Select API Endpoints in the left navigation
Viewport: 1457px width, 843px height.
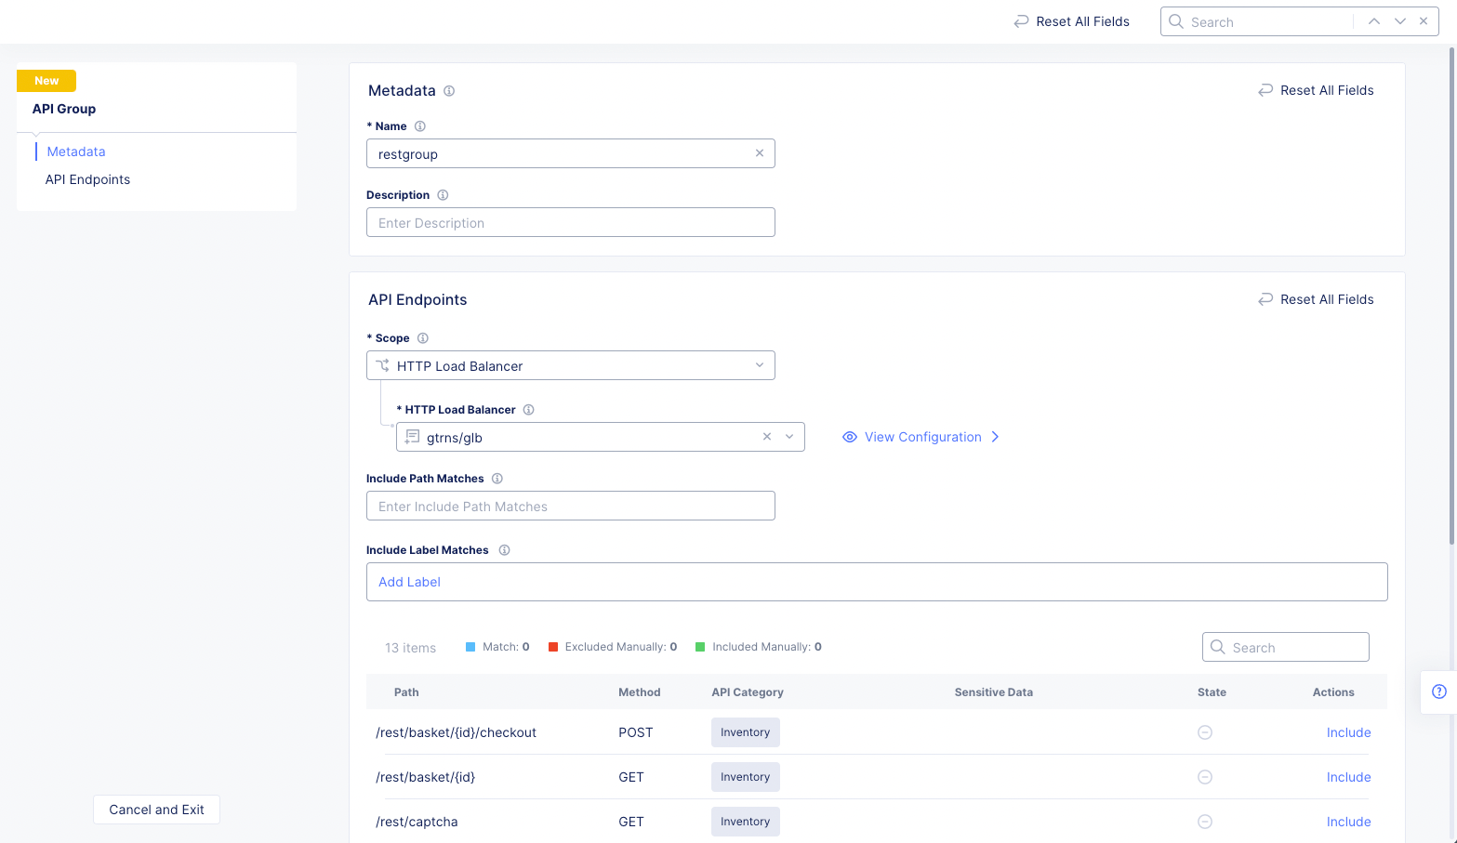pyautogui.click(x=87, y=178)
